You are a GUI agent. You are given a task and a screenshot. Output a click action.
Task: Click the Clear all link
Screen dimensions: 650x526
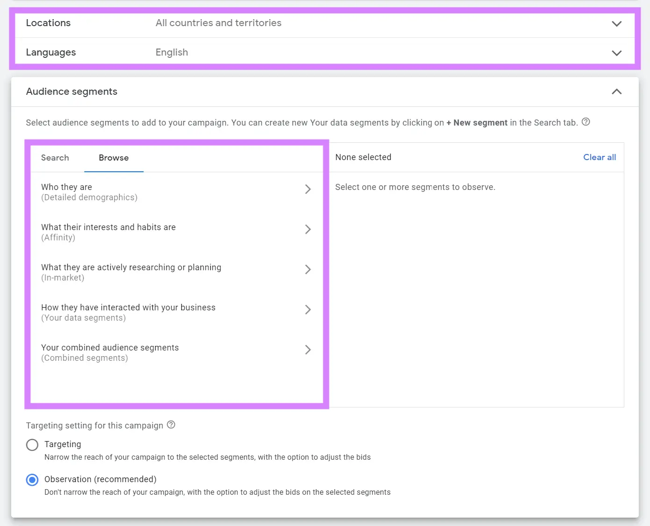[x=600, y=157]
